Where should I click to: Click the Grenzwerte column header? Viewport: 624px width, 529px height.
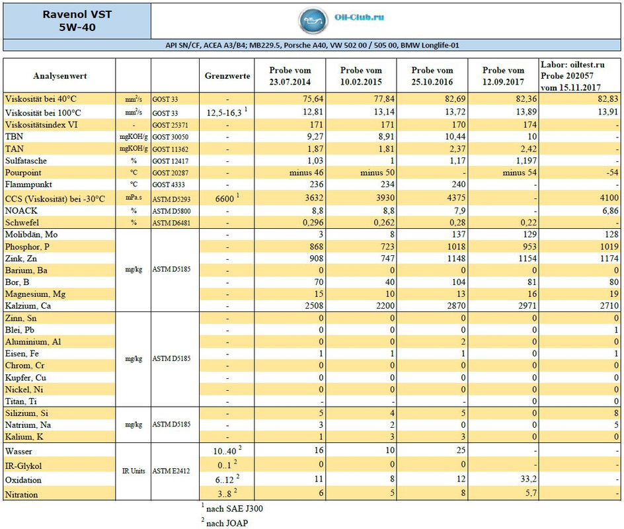point(227,75)
